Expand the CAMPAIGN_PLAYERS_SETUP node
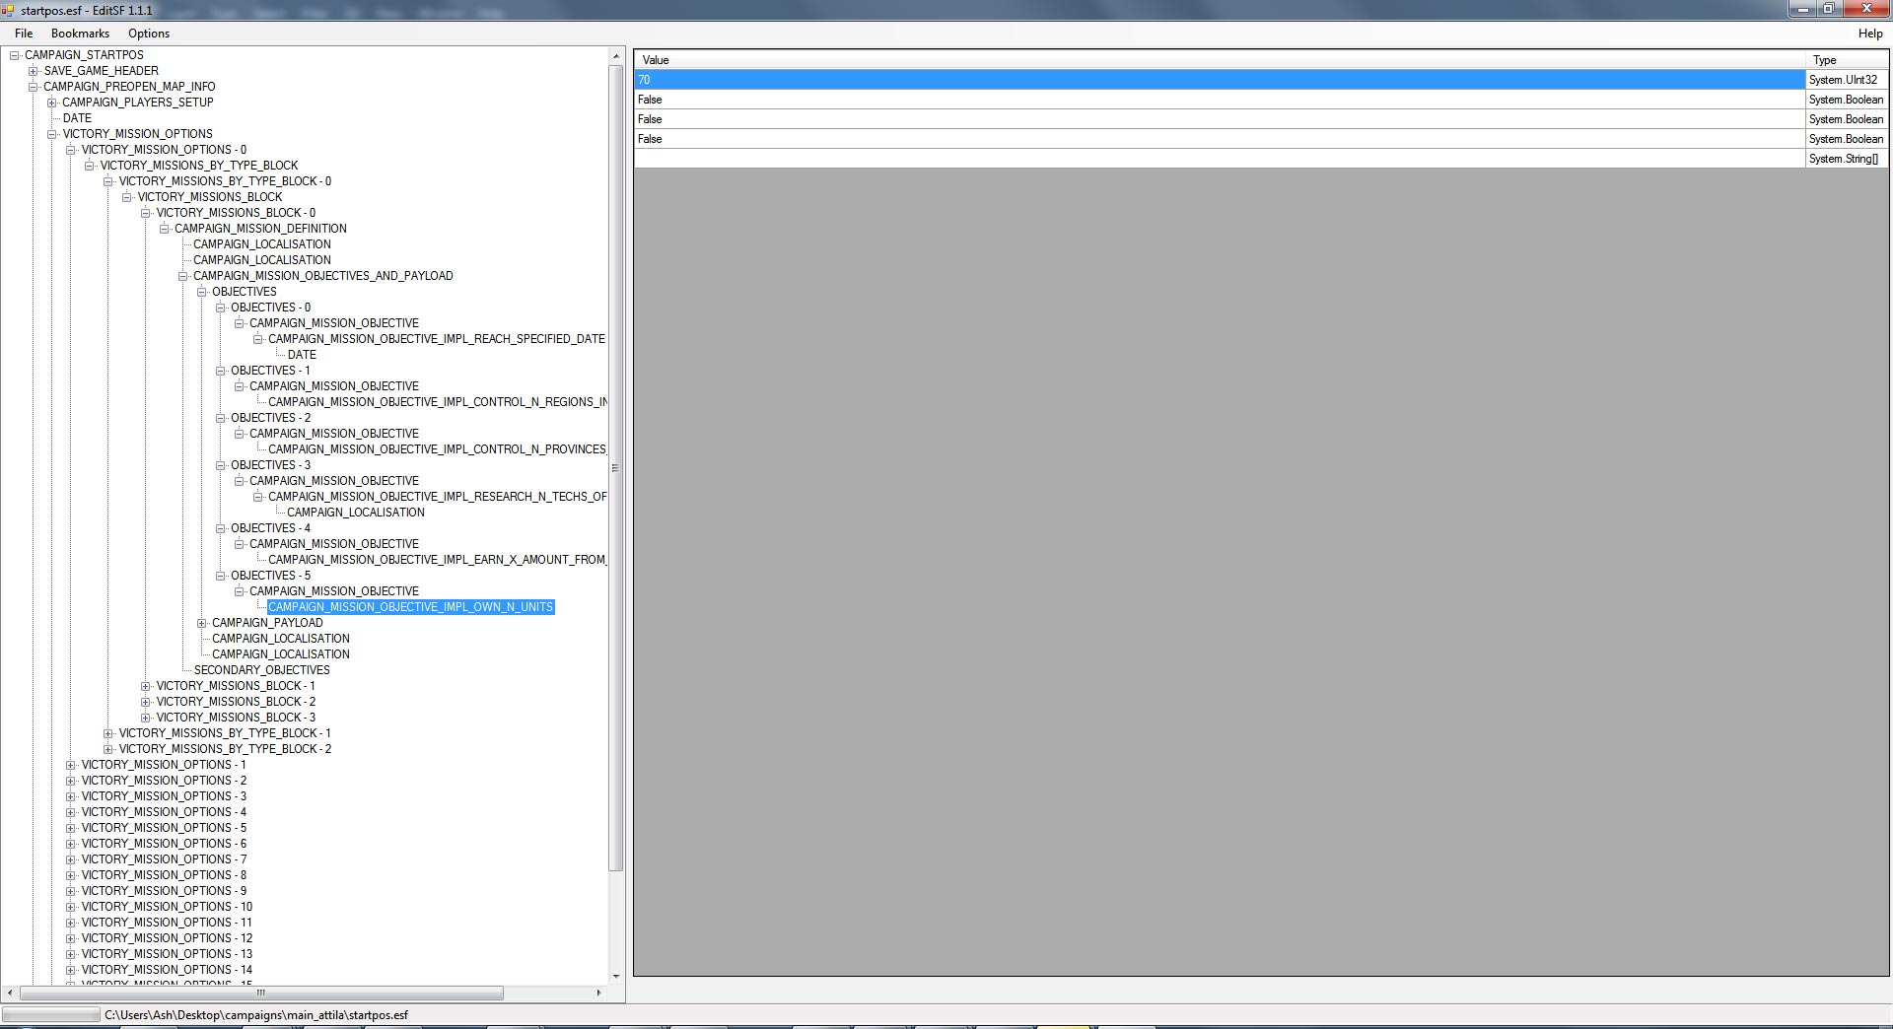The width and height of the screenshot is (1893, 1029). pyautogui.click(x=52, y=103)
